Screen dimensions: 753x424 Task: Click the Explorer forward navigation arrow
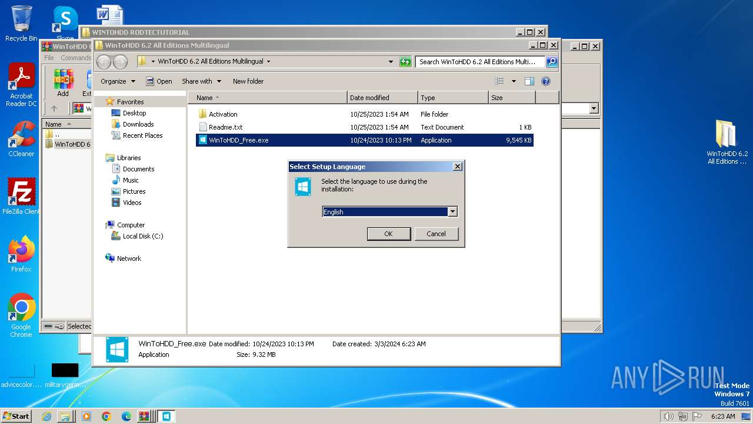[x=120, y=62]
